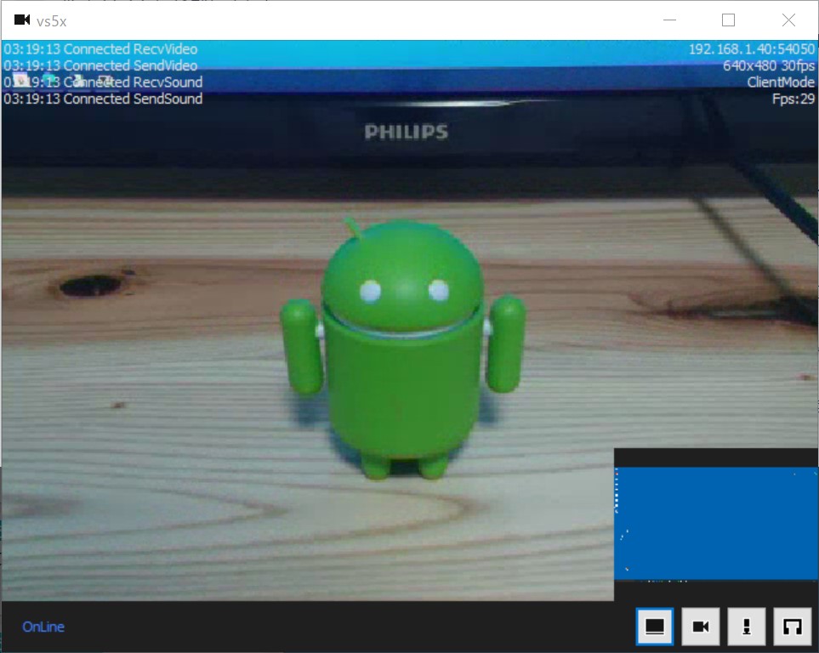Close the vs5x window
The image size is (819, 653).
tap(788, 20)
